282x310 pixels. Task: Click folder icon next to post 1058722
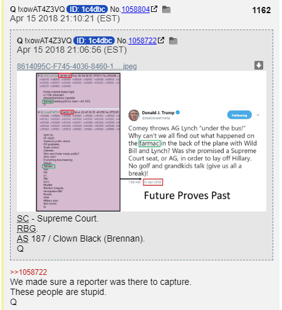point(173,41)
